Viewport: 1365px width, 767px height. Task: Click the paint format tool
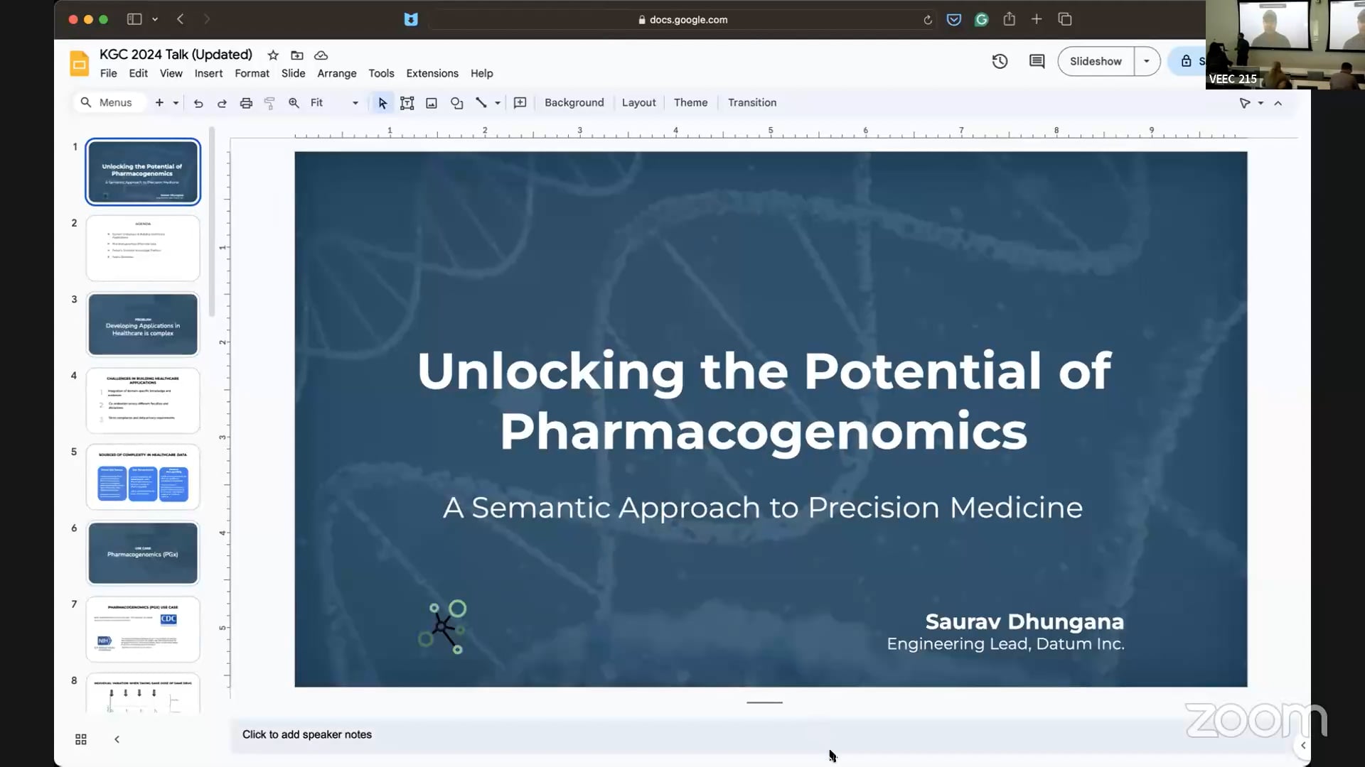pyautogui.click(x=269, y=102)
